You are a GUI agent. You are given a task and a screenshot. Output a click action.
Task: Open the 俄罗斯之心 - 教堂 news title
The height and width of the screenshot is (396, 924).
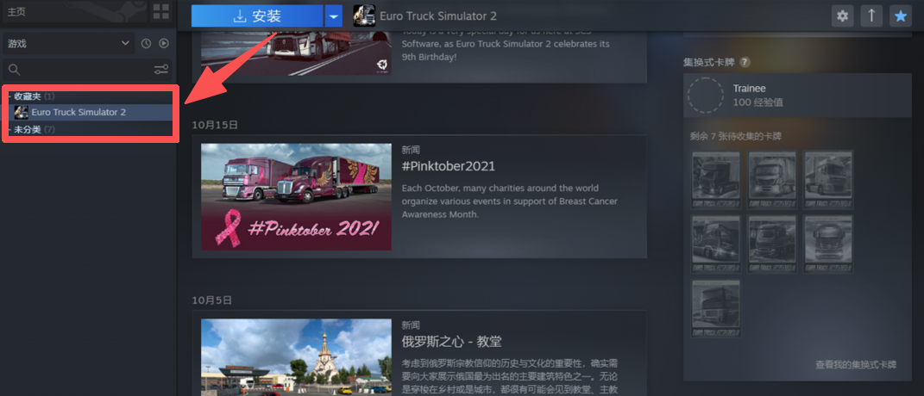(x=451, y=341)
